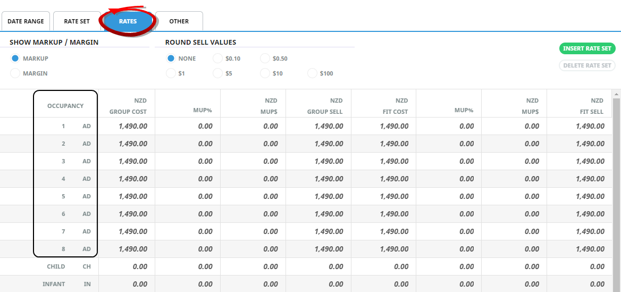This screenshot has width=621, height=292.
Task: Open the Other tab
Action: pyautogui.click(x=179, y=21)
